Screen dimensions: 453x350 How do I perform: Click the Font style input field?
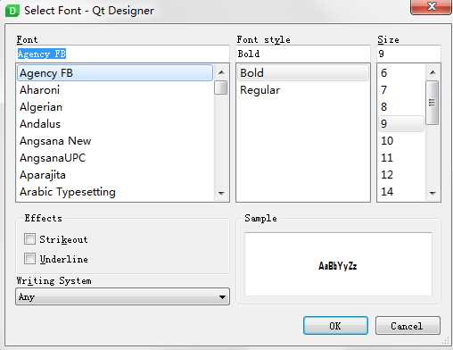pyautogui.click(x=303, y=54)
